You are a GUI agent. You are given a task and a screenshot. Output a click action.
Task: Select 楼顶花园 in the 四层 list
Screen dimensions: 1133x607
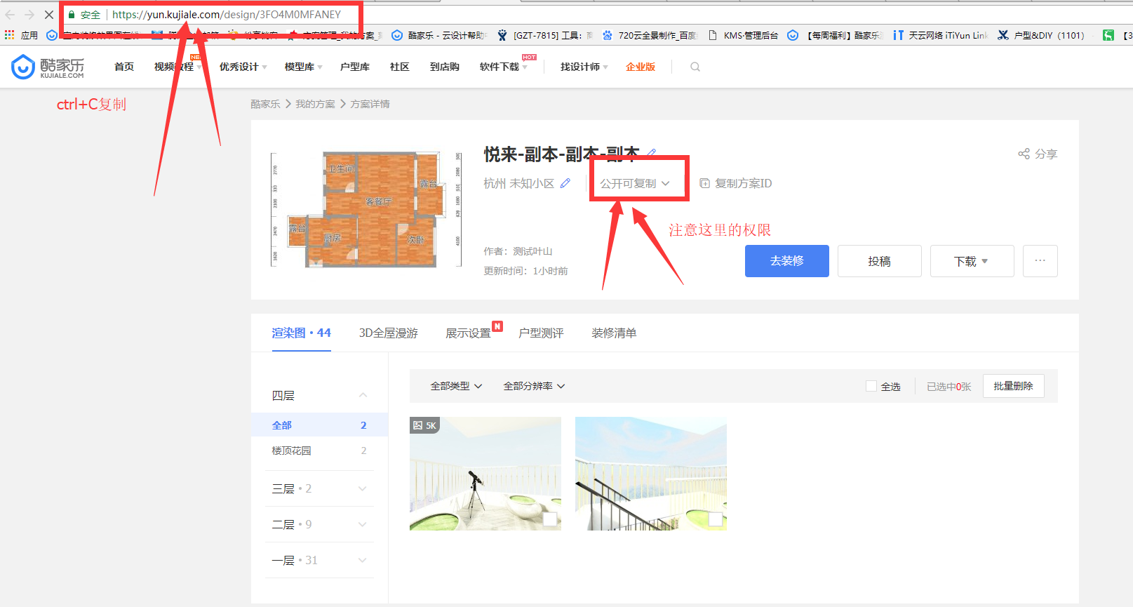319,451
